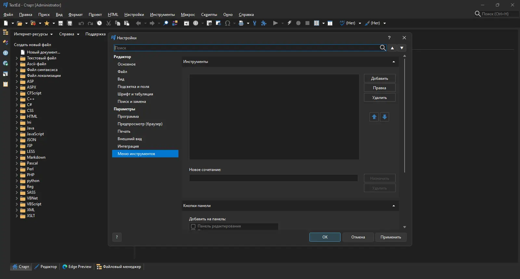Viewport: 520px width, 279px height.
Task: Click the 'Добавить' button
Action: (x=380, y=79)
